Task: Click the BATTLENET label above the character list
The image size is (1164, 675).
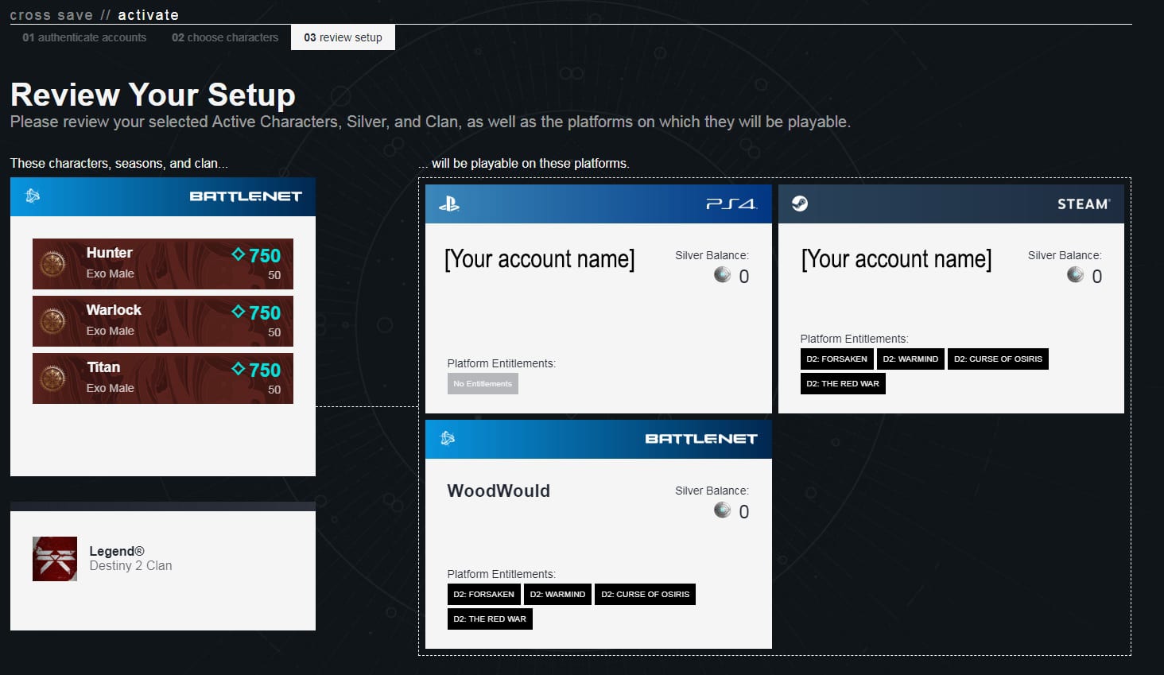Action: click(246, 196)
